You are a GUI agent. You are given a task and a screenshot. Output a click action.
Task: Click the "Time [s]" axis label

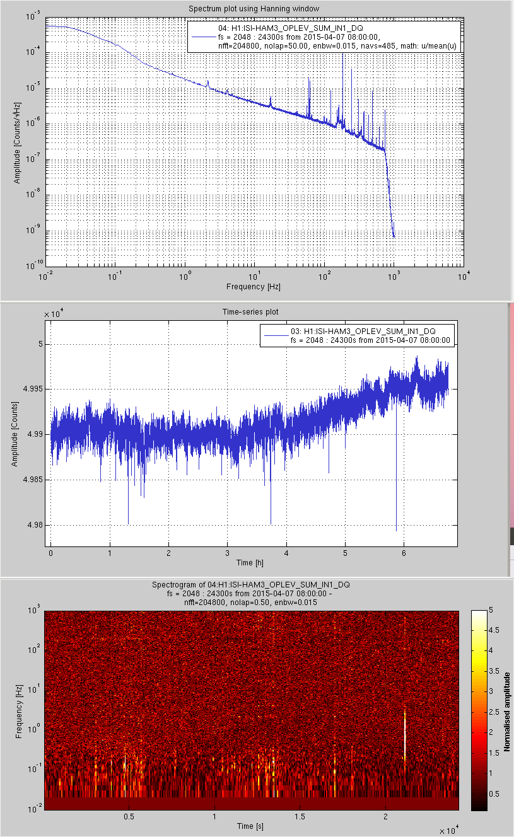coord(250,826)
